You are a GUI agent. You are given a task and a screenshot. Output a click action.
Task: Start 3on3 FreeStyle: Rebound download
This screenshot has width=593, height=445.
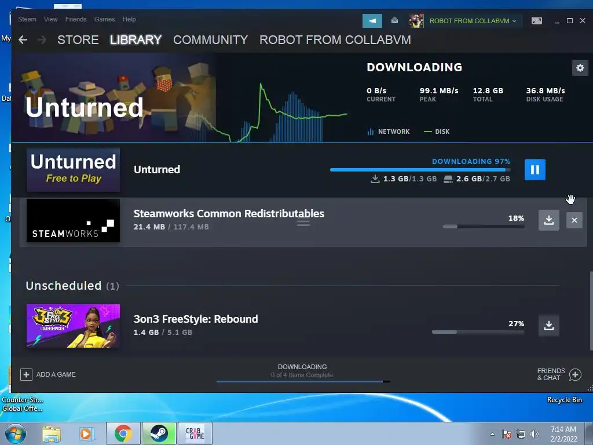[x=549, y=326]
